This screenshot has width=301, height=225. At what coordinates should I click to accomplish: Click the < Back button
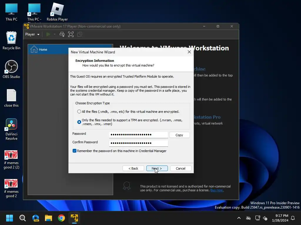[x=133, y=168]
